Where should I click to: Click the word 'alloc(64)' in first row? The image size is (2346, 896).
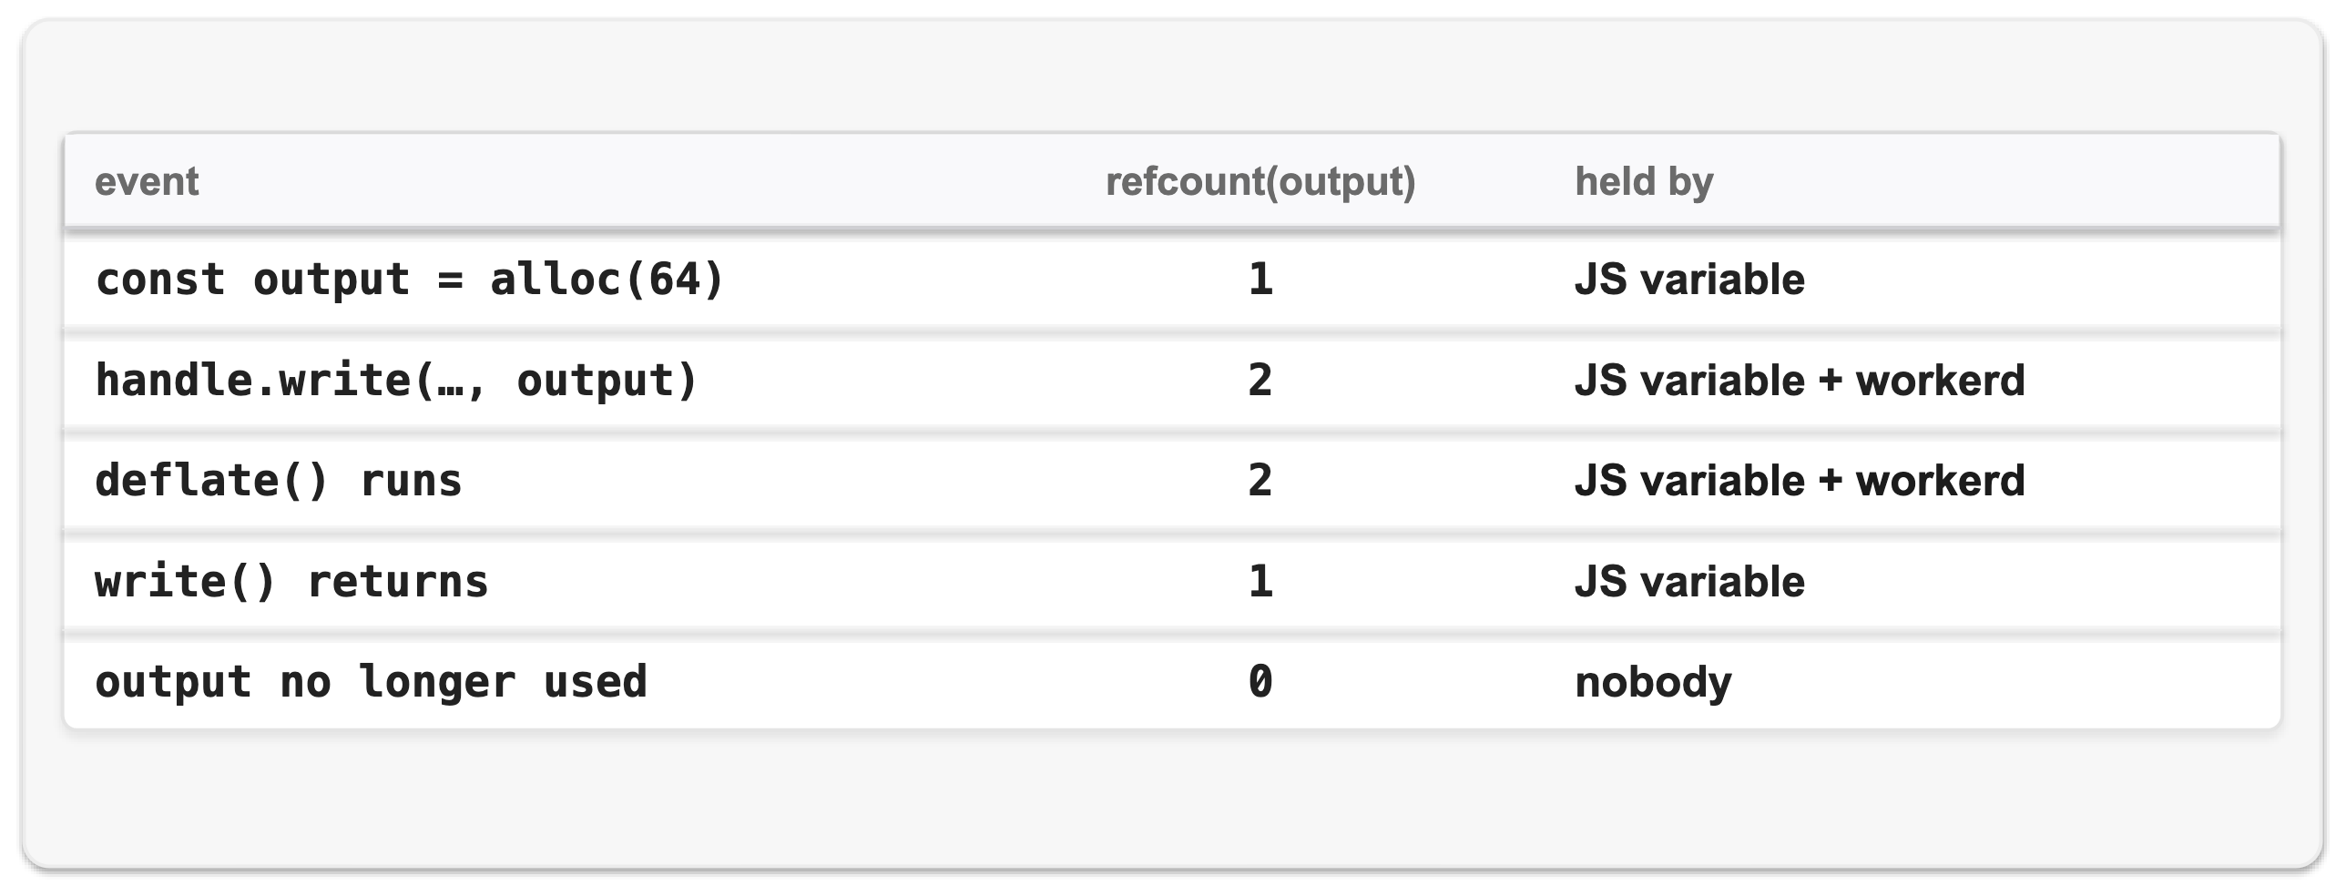(607, 280)
